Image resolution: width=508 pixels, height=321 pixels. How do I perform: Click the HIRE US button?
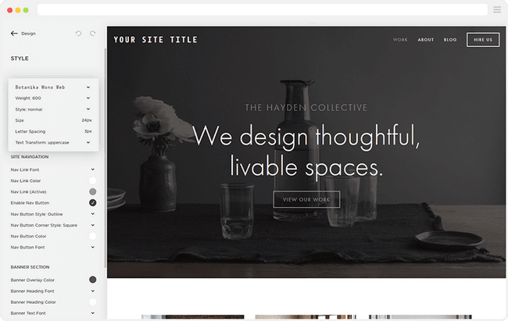click(483, 40)
